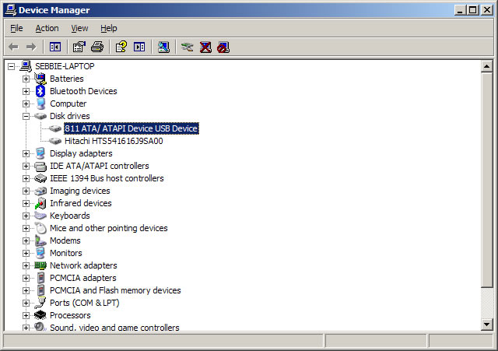Scan for hardware changes icon
The height and width of the screenshot is (351, 498).
point(163,47)
